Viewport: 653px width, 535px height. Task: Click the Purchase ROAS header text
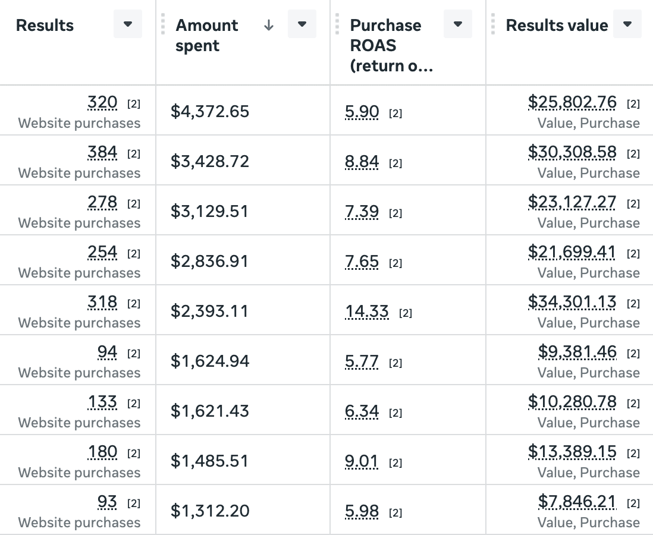pyautogui.click(x=385, y=45)
